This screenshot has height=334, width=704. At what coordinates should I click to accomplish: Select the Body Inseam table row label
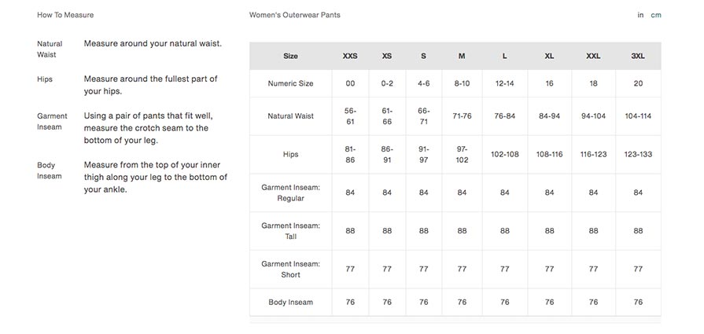coord(290,302)
